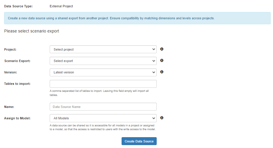Click the Please select scenario export heading
The image size is (273, 148).
pos(32,31)
